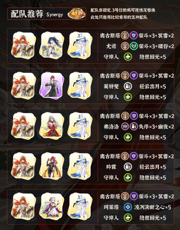Click the orange 荣斗 icon beside 奥古斯塔 in last team

point(125,196)
